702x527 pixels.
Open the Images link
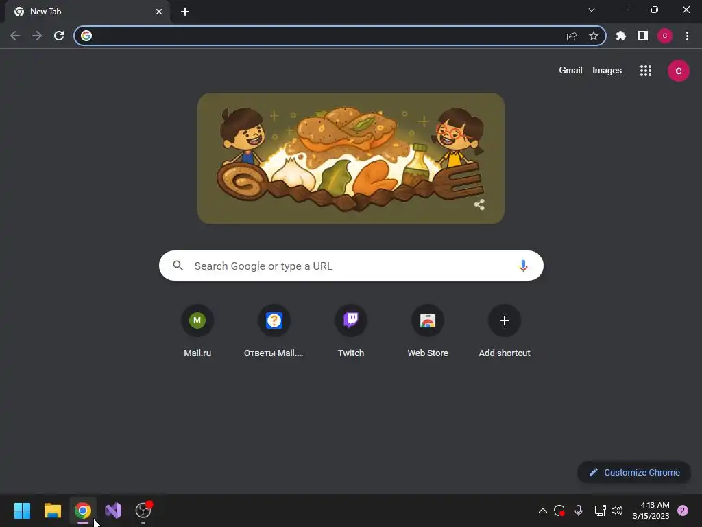[607, 71]
